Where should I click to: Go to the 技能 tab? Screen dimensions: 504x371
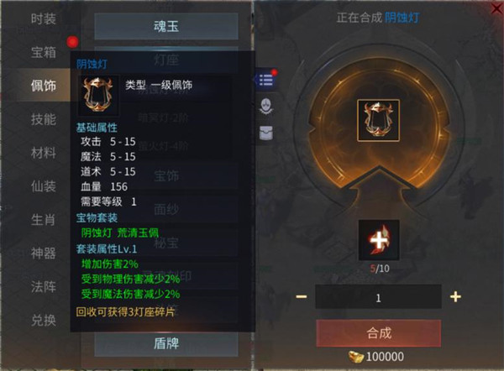click(44, 119)
